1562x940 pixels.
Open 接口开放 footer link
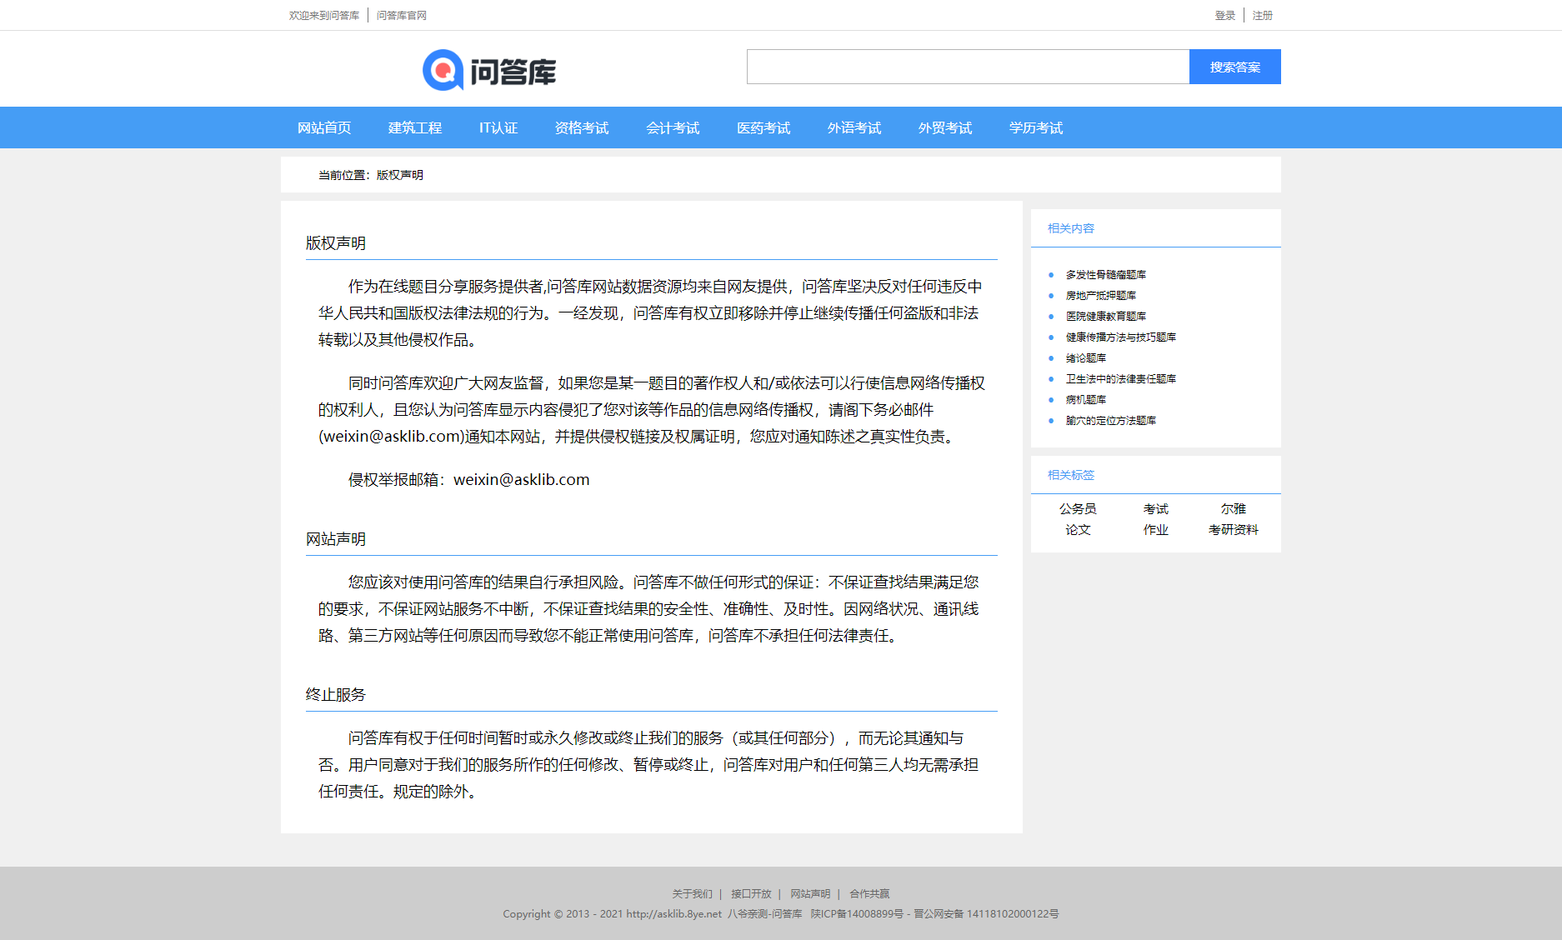click(749, 893)
